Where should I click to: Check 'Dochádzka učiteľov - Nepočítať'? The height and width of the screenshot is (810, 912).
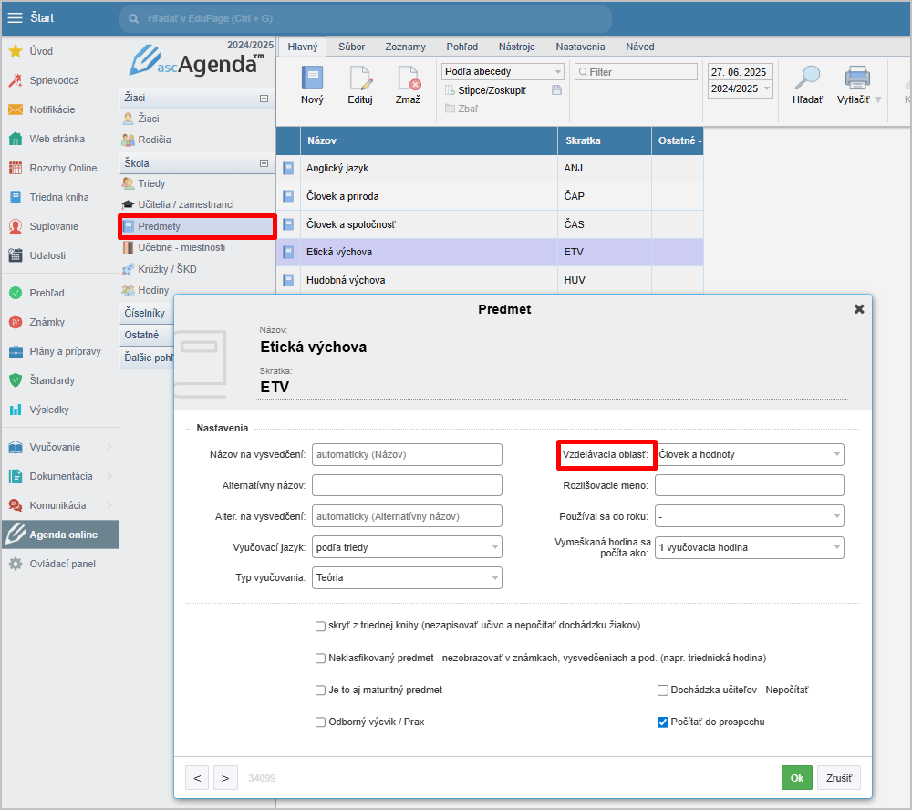662,691
